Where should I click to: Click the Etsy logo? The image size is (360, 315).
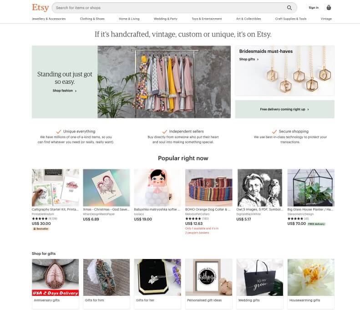41,7
